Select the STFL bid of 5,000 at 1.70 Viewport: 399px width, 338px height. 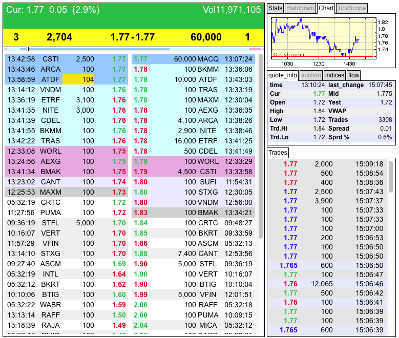(x=66, y=223)
